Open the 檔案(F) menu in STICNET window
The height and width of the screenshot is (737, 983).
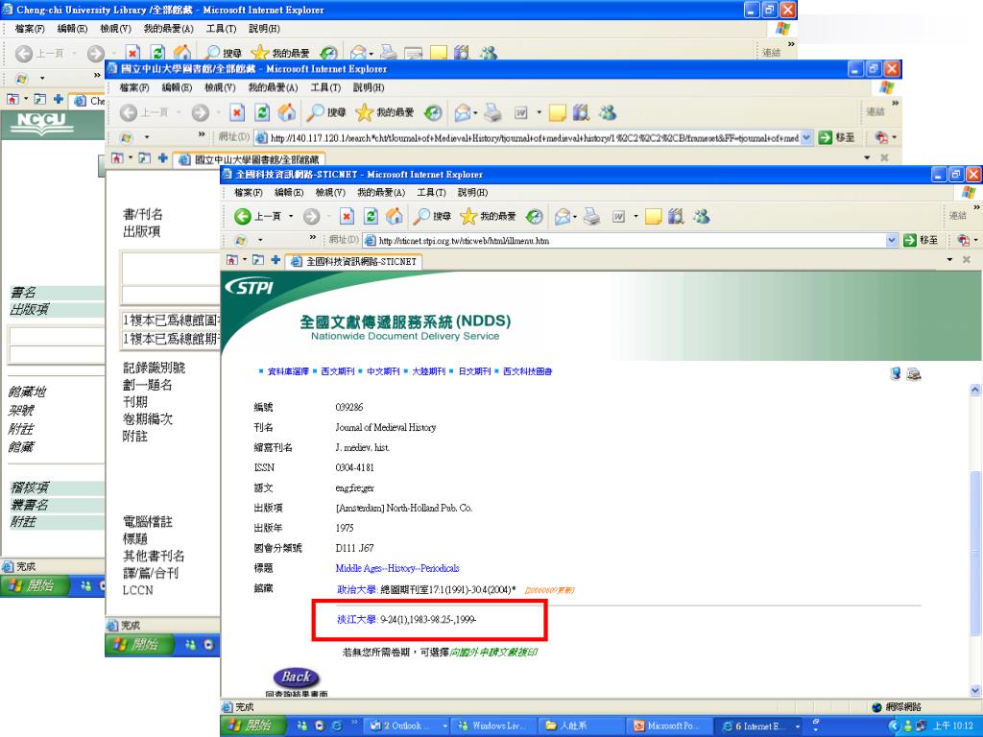pos(249,192)
